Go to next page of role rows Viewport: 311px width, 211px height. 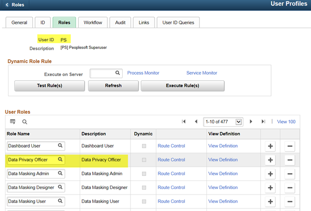(251, 121)
